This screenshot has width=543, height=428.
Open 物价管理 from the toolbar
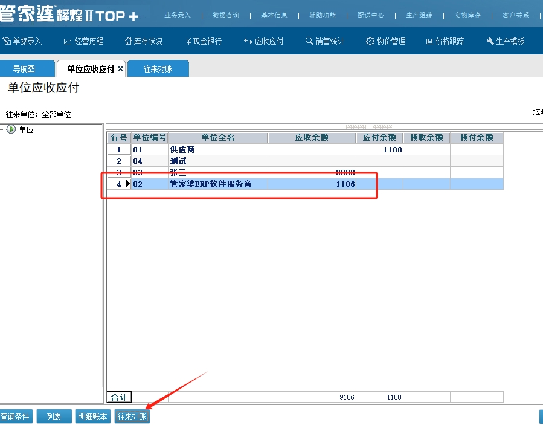tap(386, 41)
